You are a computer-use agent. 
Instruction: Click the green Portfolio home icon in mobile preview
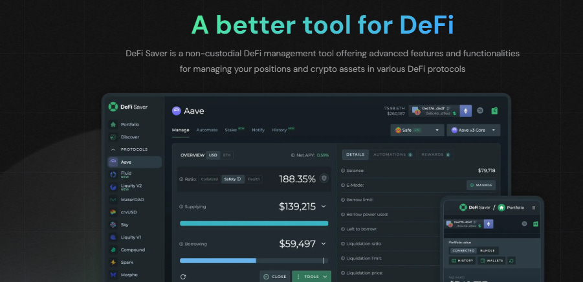tap(501, 208)
